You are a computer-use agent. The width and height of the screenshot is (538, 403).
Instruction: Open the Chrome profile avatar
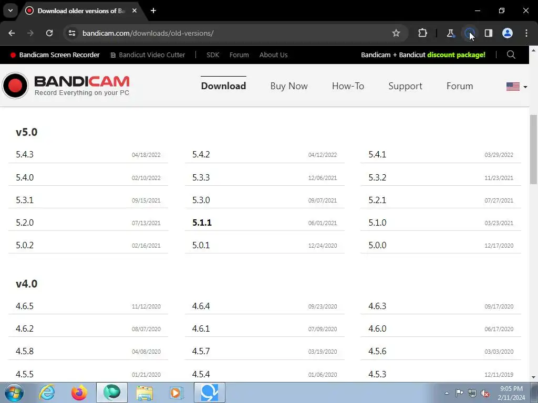(x=508, y=33)
